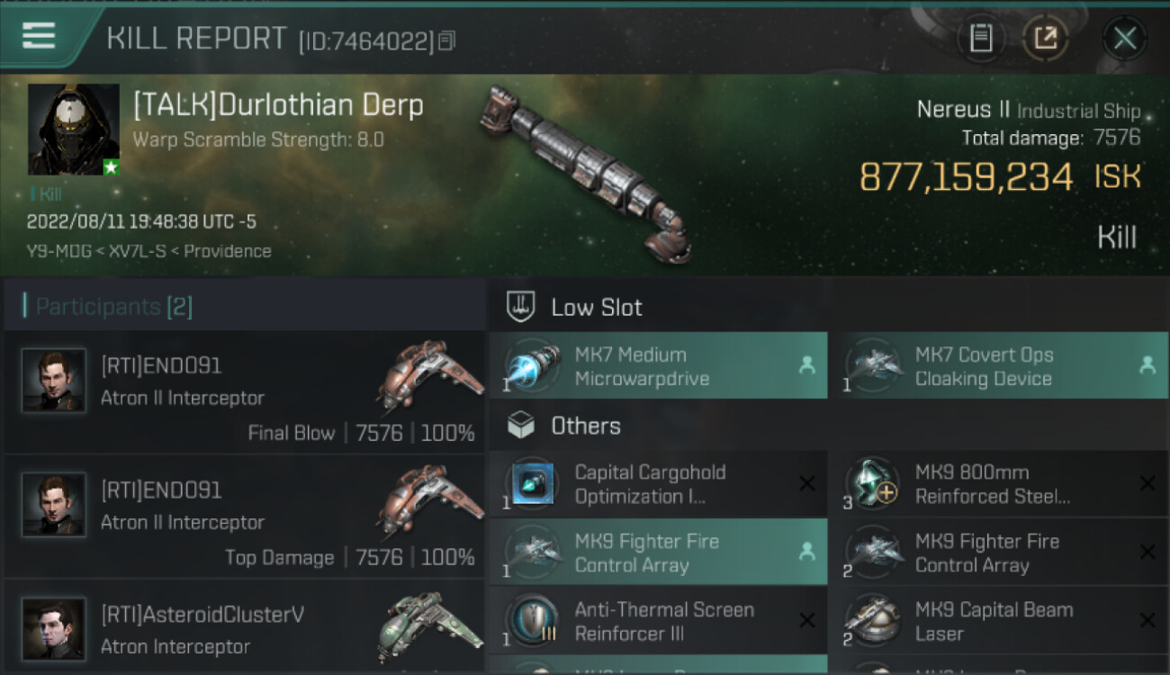The image size is (1170, 675).
Task: Copy the kill report ID
Action: pyautogui.click(x=447, y=40)
